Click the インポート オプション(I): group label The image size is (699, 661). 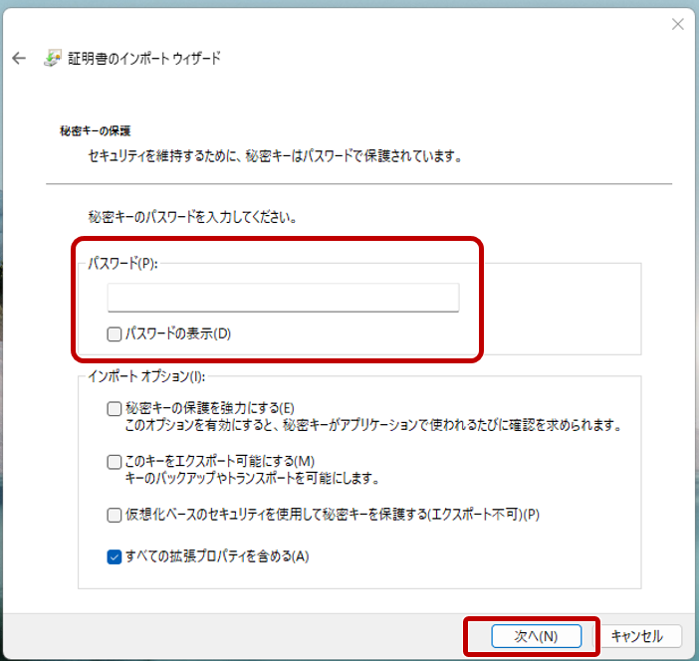(146, 376)
